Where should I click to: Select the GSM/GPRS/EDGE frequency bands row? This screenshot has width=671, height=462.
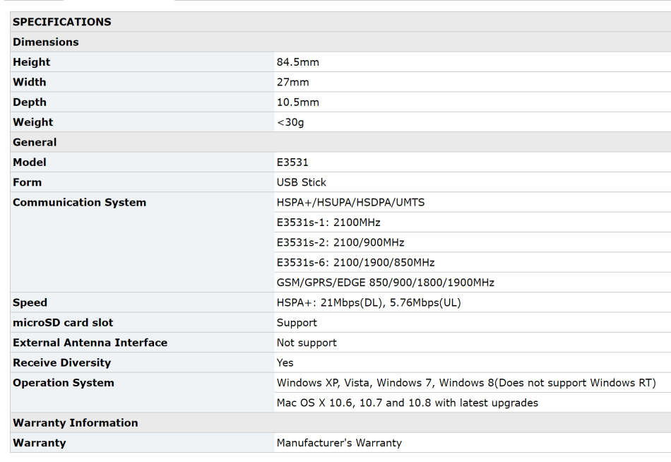(x=385, y=283)
